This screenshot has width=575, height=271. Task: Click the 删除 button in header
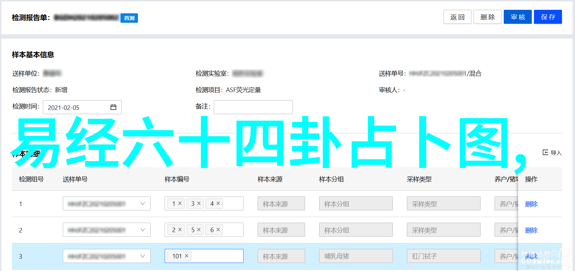tap(488, 17)
